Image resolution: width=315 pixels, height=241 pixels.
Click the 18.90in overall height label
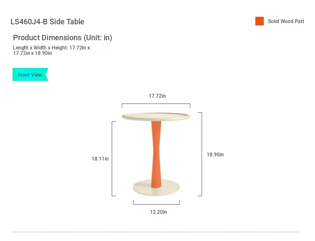(x=215, y=155)
